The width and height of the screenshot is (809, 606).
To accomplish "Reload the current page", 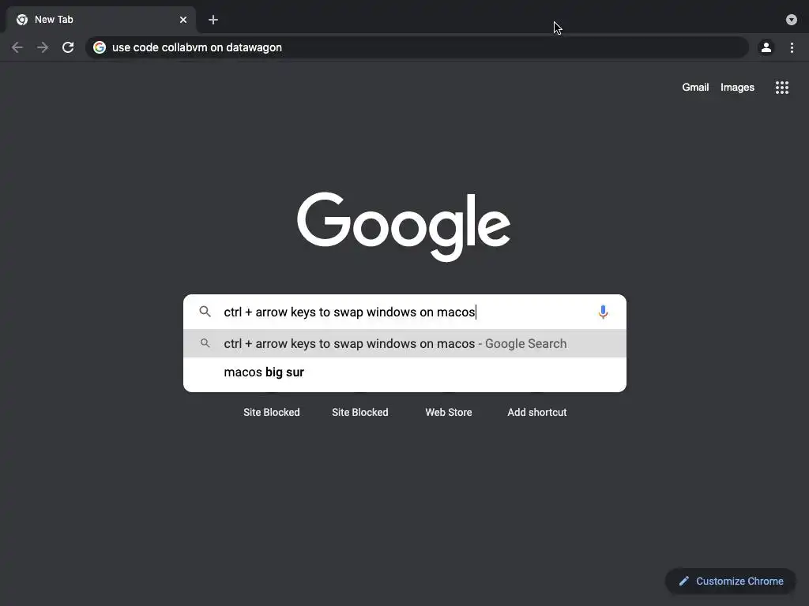I will (68, 47).
